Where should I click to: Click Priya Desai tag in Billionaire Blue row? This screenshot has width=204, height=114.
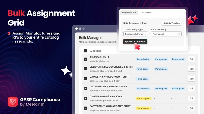(x=142, y=69)
